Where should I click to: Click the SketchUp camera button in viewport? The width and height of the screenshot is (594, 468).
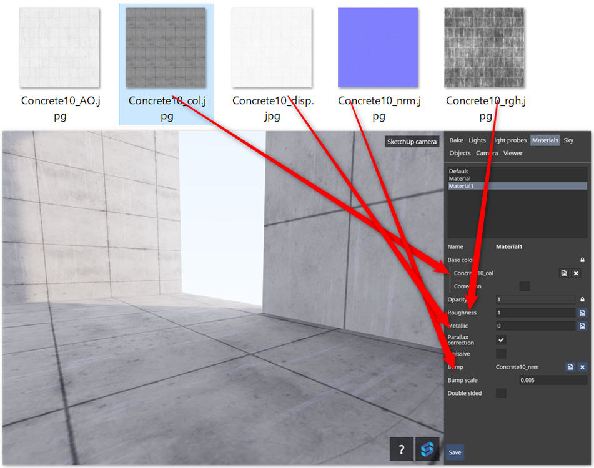click(x=411, y=141)
